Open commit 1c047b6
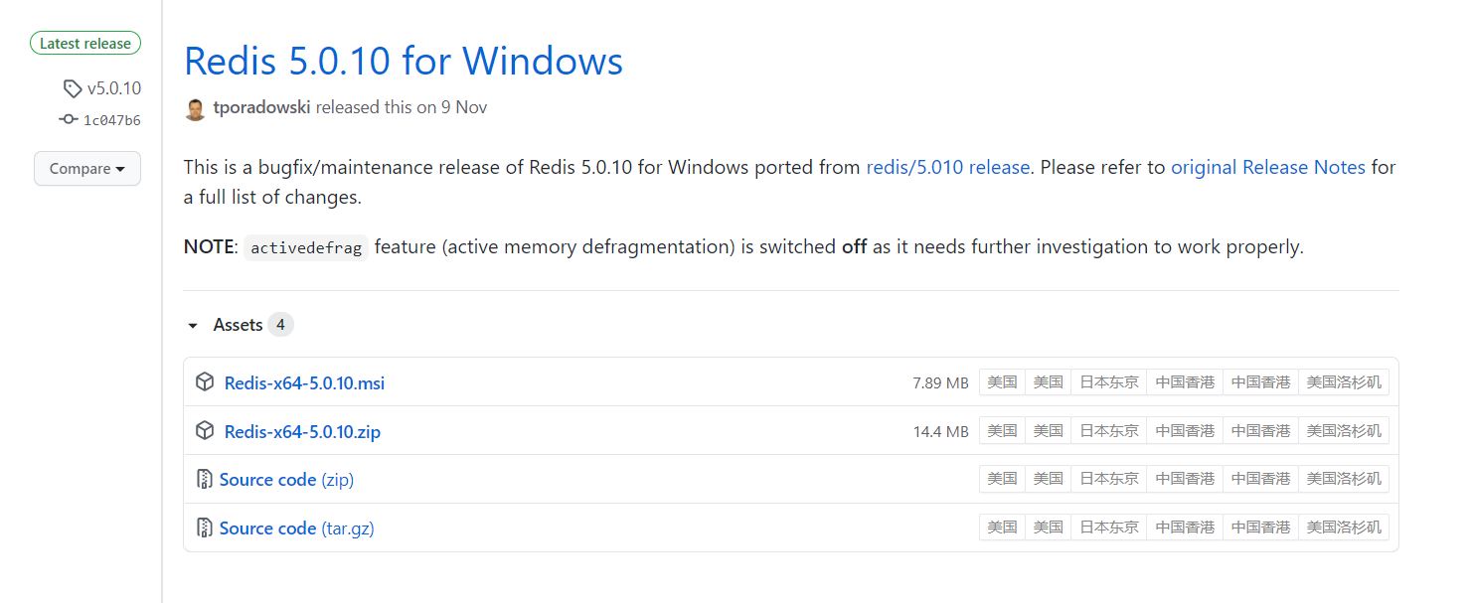 pyautogui.click(x=112, y=119)
